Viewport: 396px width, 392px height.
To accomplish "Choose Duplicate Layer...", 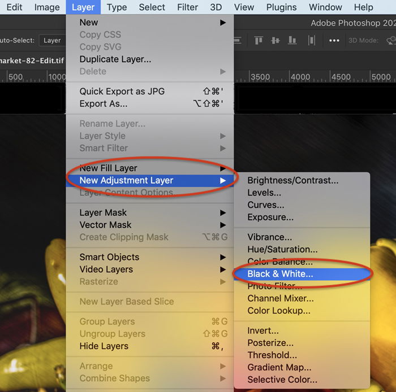I will pos(150,59).
